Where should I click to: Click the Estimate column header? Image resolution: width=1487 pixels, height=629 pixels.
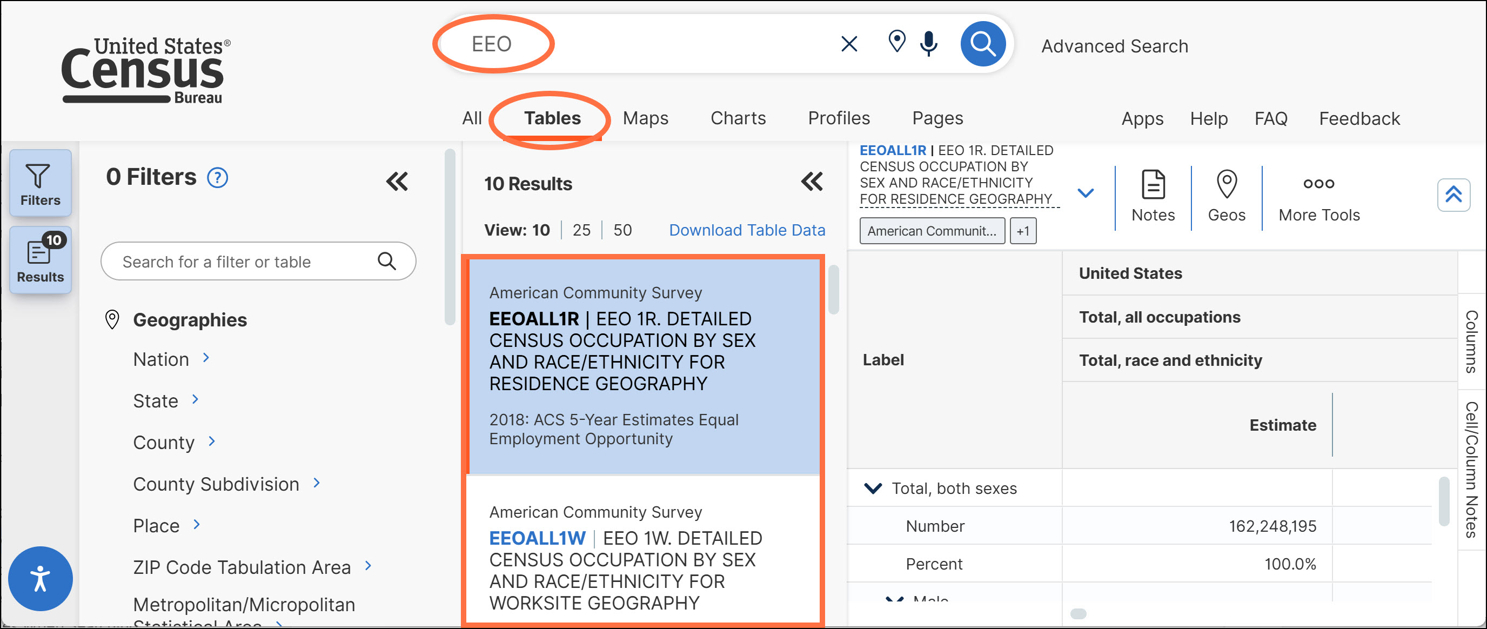tap(1282, 425)
